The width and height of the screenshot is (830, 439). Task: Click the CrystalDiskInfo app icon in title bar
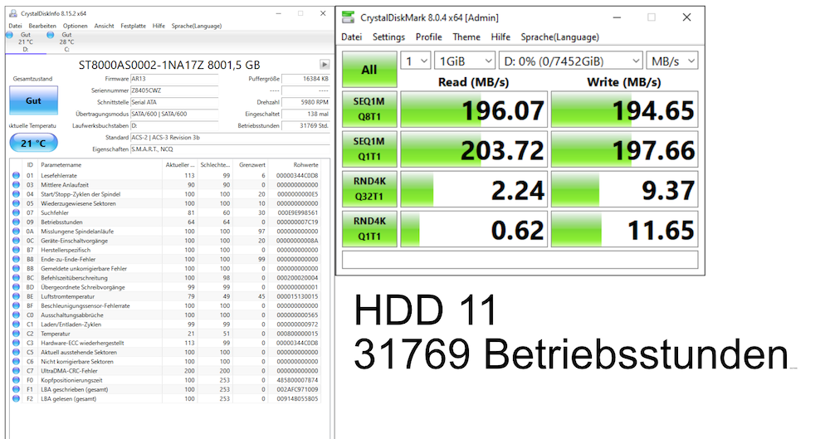[x=12, y=13]
